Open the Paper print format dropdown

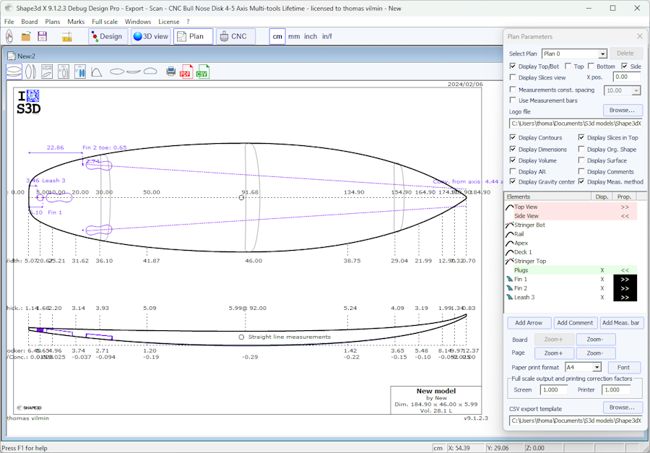click(597, 368)
